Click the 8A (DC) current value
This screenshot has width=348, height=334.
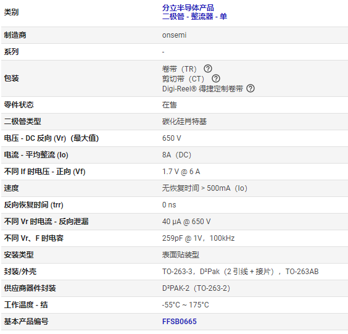(x=176, y=155)
